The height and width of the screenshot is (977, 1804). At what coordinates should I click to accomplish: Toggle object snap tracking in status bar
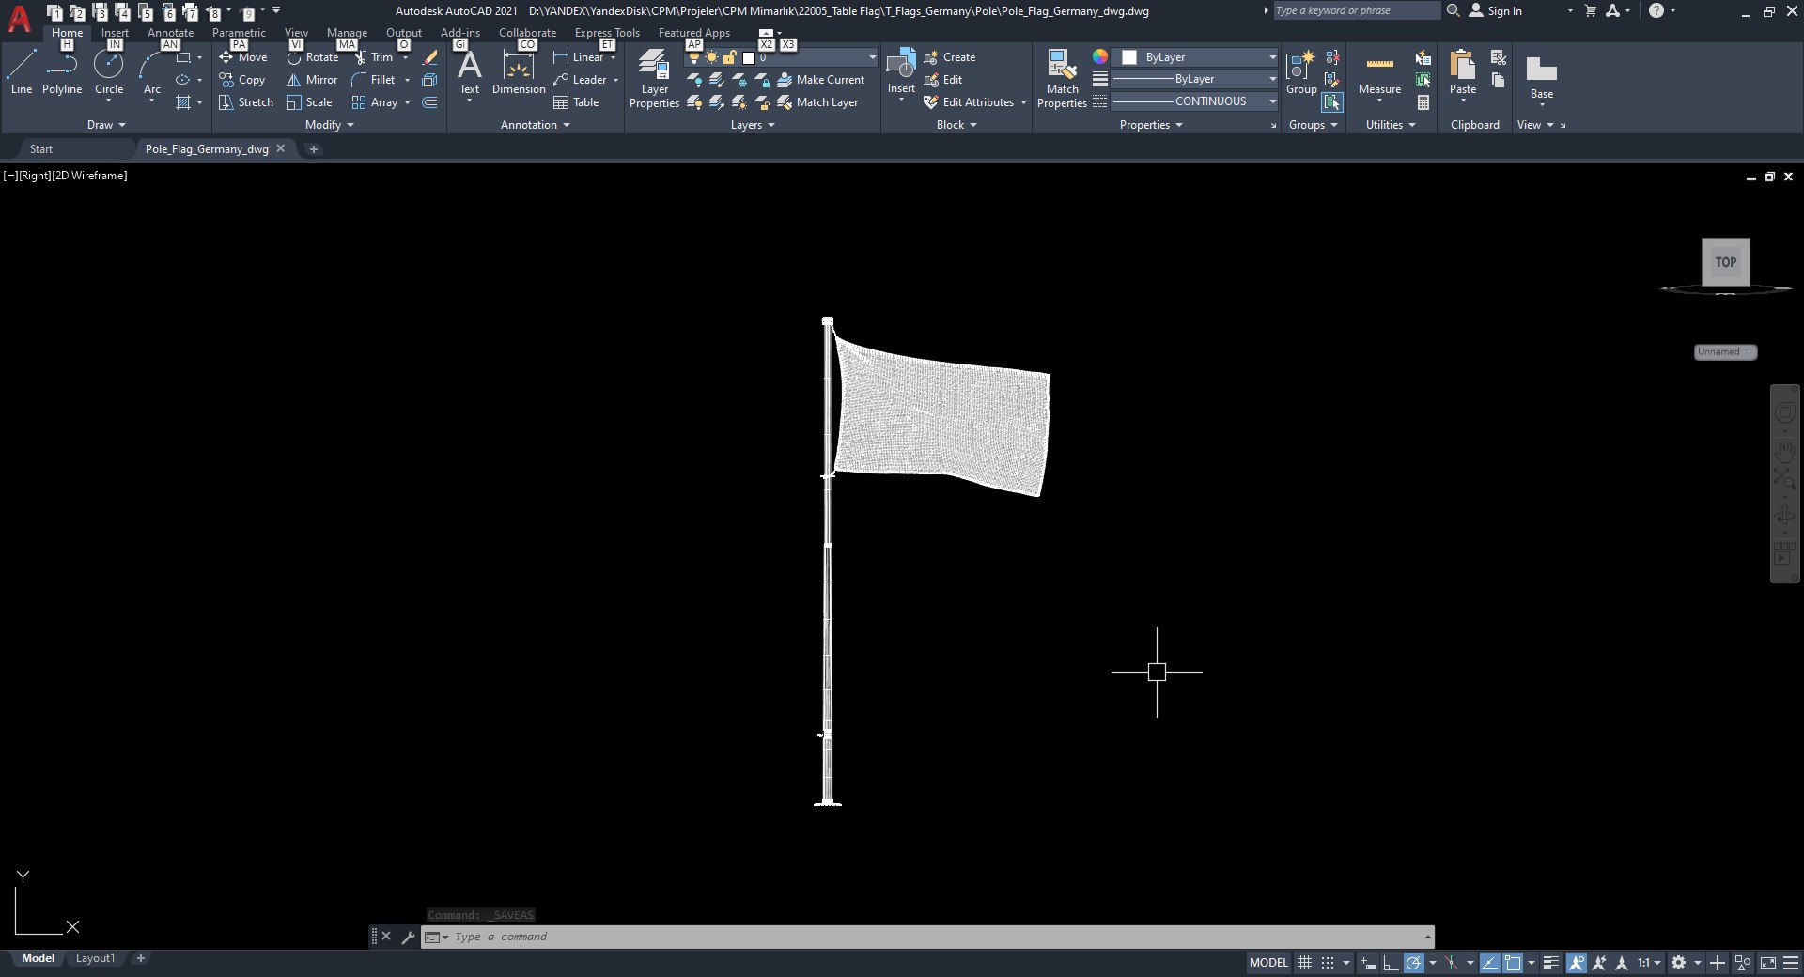tap(1489, 963)
